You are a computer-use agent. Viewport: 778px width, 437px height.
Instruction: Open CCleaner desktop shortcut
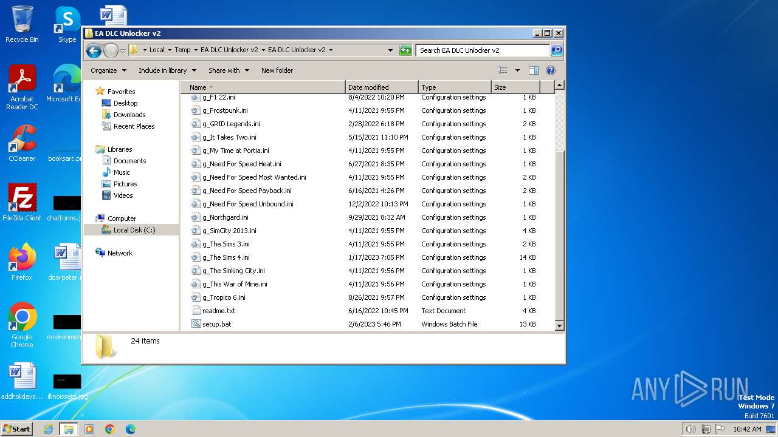click(x=22, y=143)
